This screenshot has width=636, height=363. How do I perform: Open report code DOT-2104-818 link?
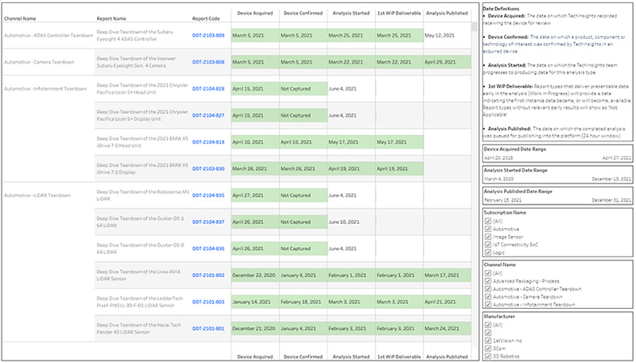click(208, 142)
